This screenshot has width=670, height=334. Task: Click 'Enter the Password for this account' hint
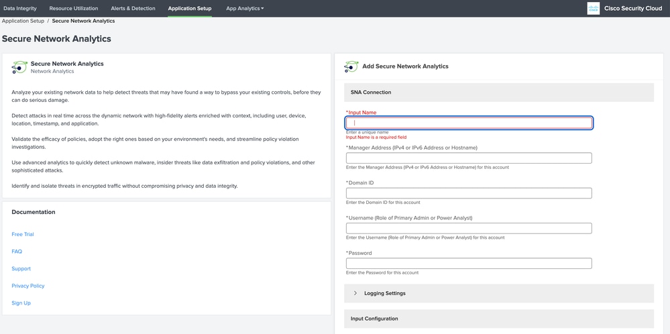point(382,272)
